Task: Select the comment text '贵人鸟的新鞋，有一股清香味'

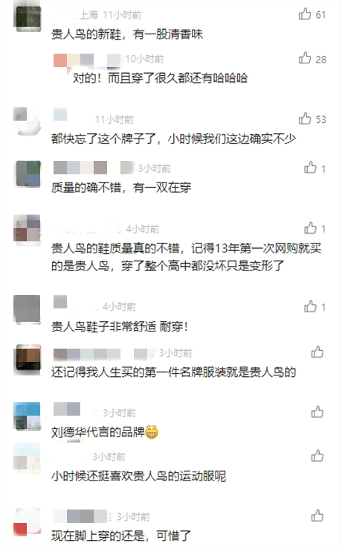Action: pyautogui.click(x=127, y=34)
